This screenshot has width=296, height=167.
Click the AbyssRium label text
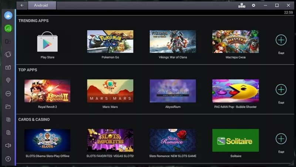(x=173, y=107)
